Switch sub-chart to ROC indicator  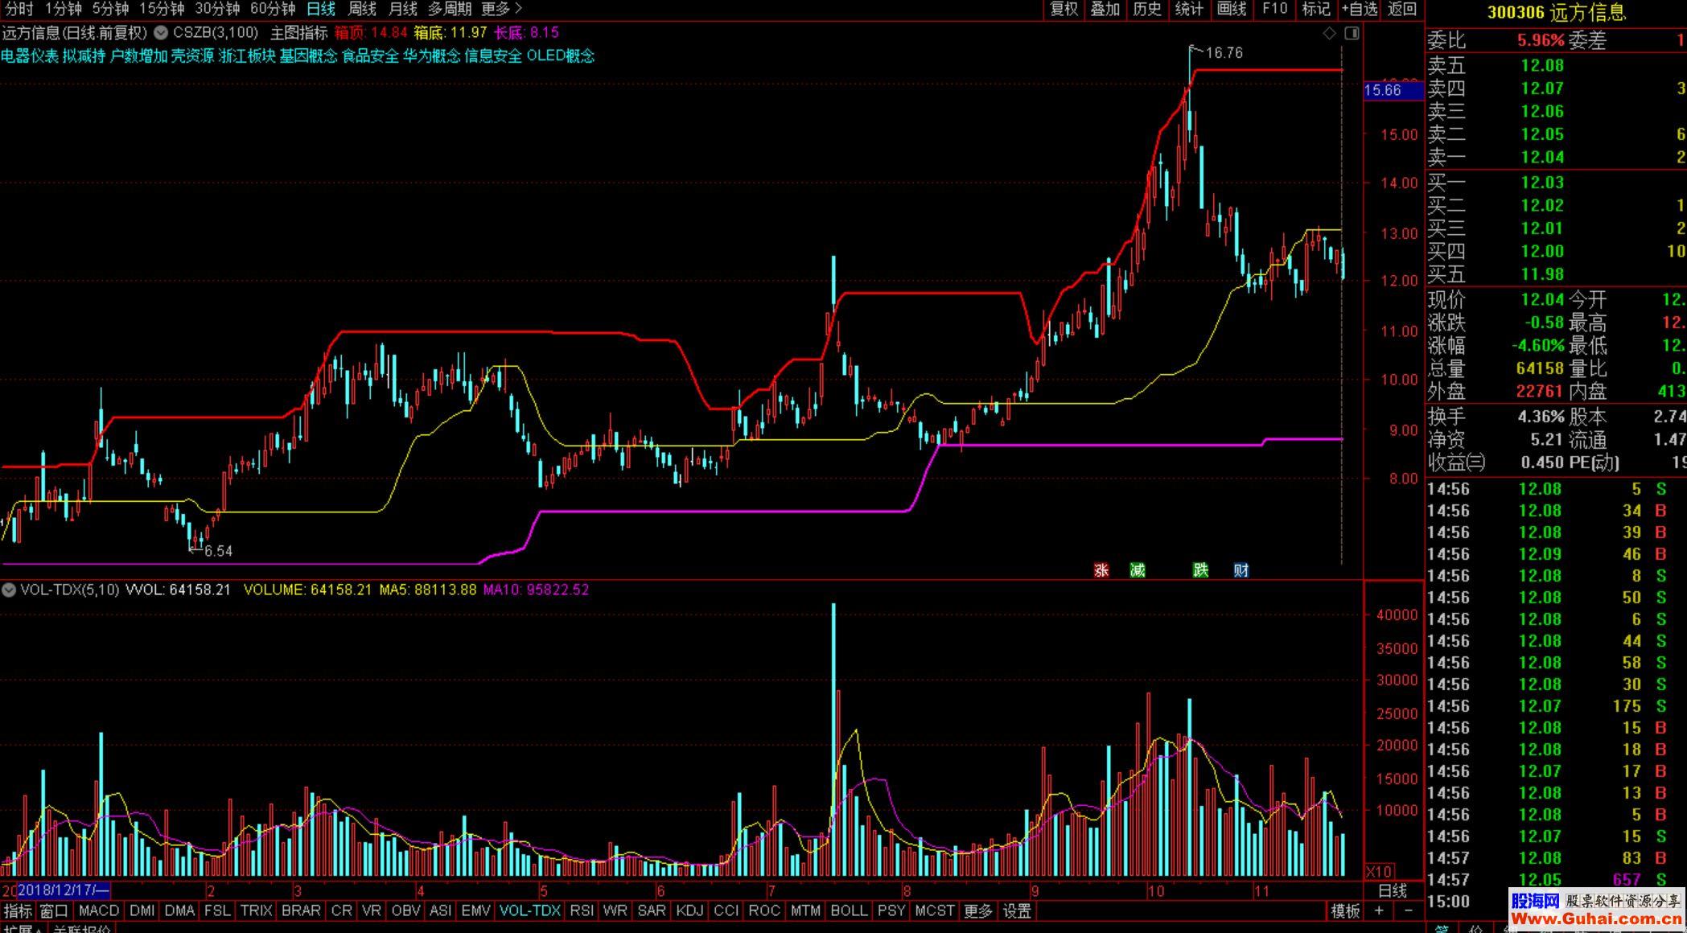(764, 910)
